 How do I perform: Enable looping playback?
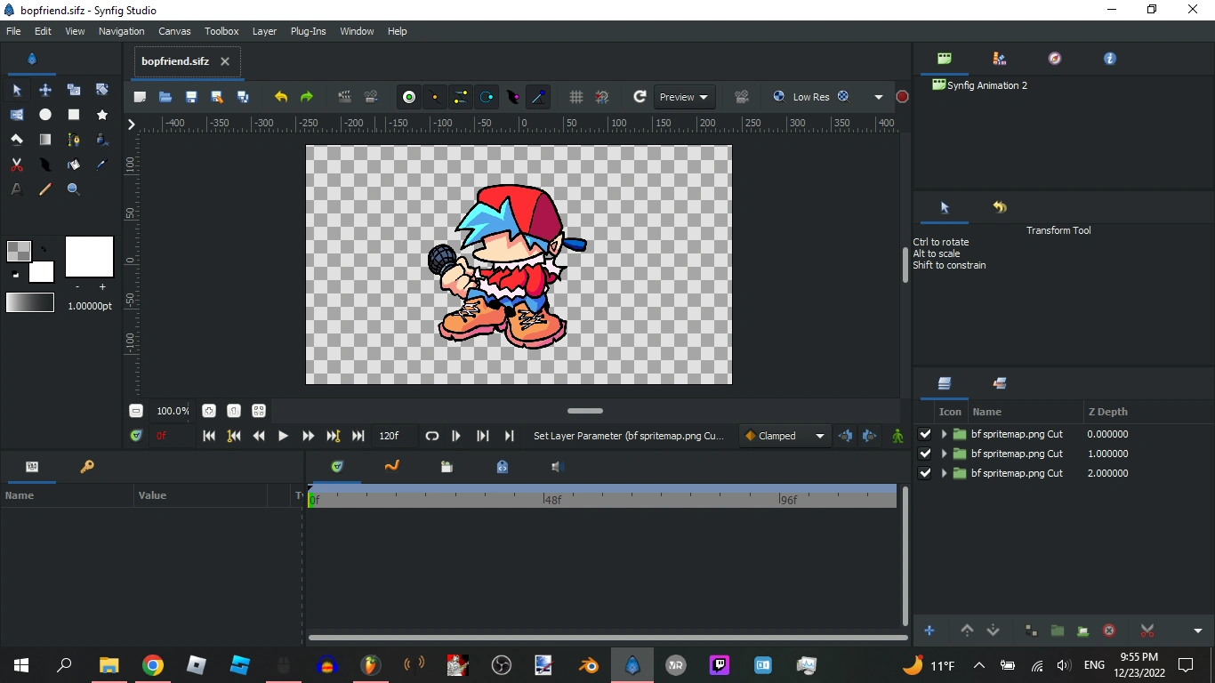click(431, 436)
